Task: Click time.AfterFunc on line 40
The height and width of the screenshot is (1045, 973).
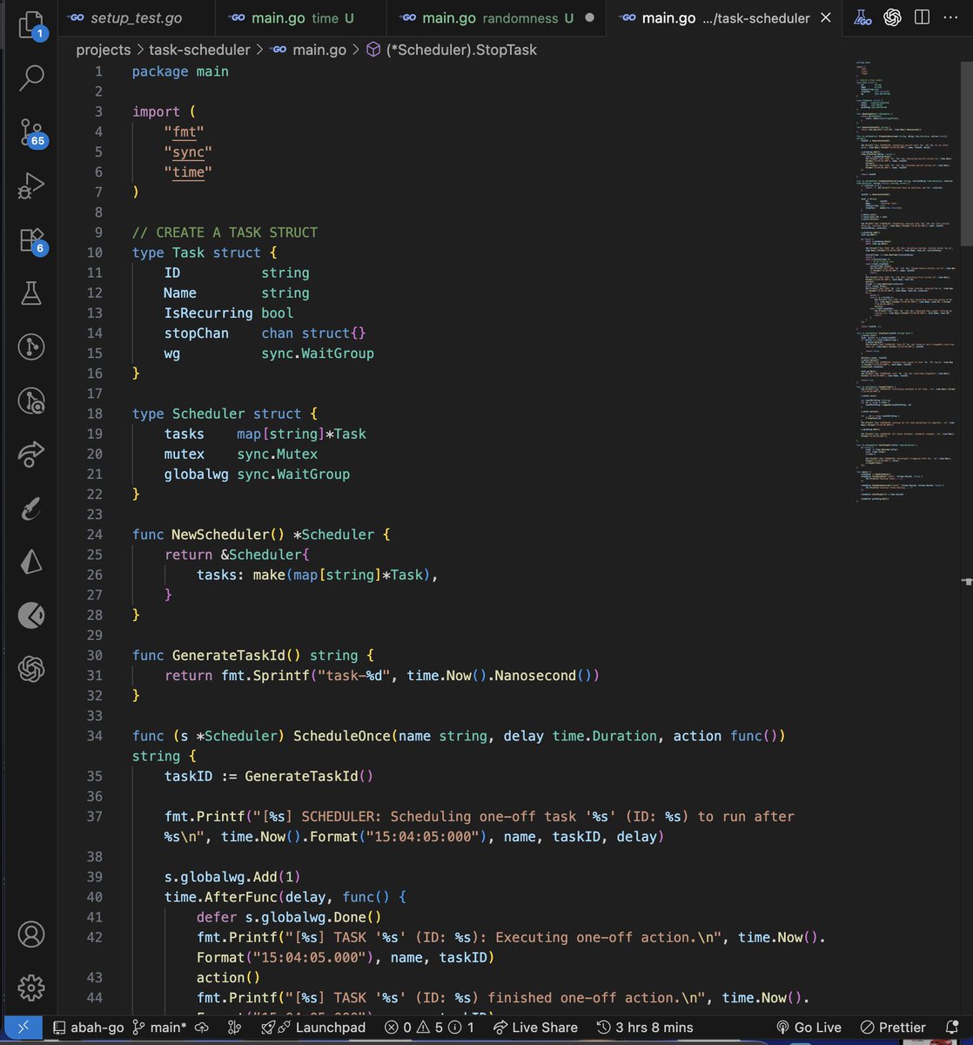Action: tap(221, 896)
